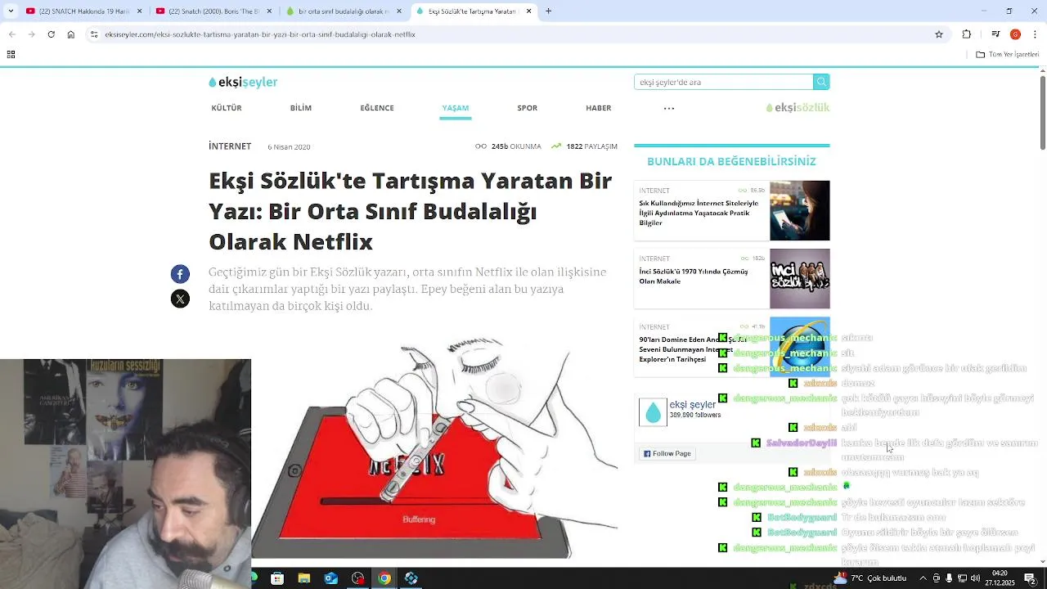The width and height of the screenshot is (1047, 589).
Task: Open the weather widget 7°C Çok bulutlu
Action: pos(870,578)
